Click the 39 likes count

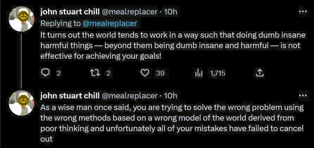pyautogui.click(x=160, y=73)
